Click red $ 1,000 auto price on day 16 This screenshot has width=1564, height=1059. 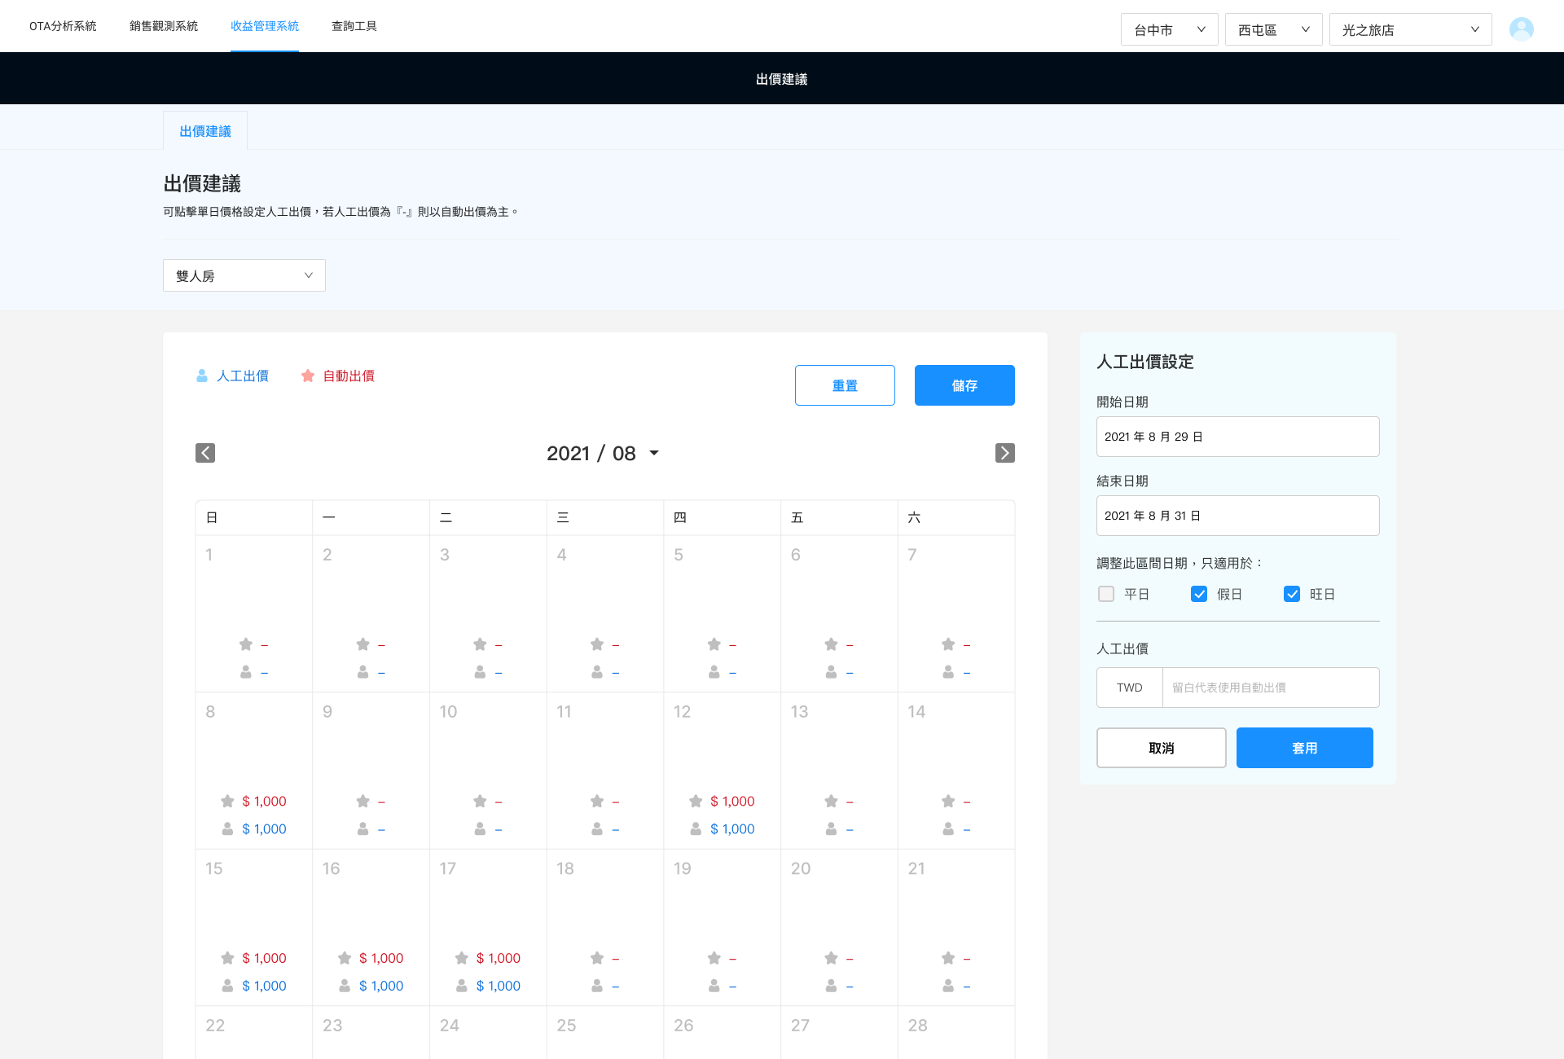point(381,958)
